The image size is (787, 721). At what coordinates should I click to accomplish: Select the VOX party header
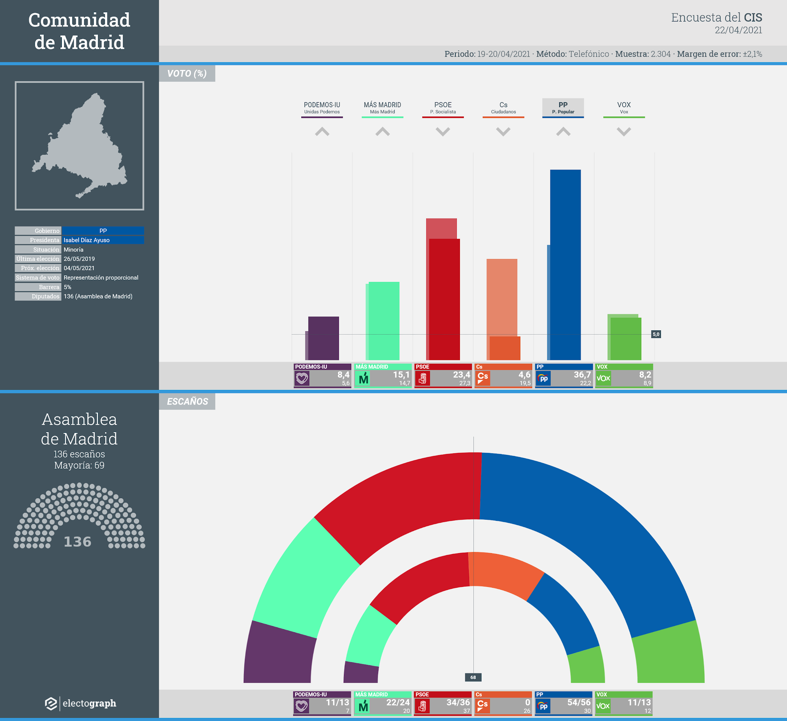(x=624, y=108)
